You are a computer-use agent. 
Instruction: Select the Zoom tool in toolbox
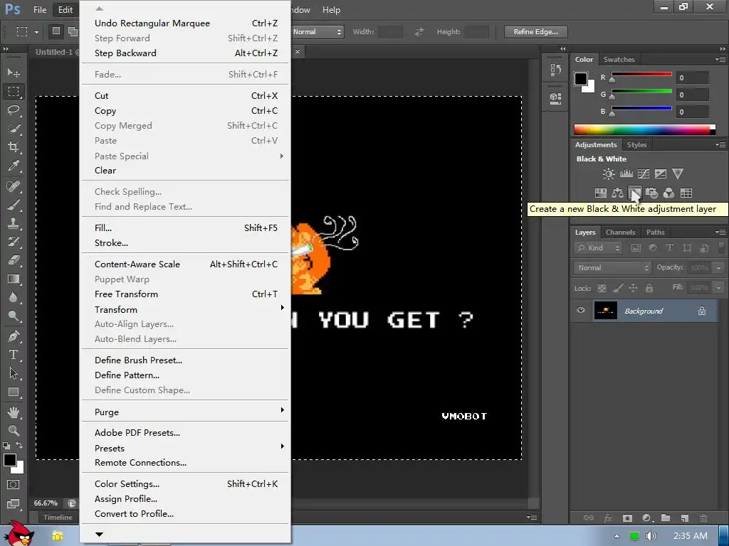pos(14,430)
